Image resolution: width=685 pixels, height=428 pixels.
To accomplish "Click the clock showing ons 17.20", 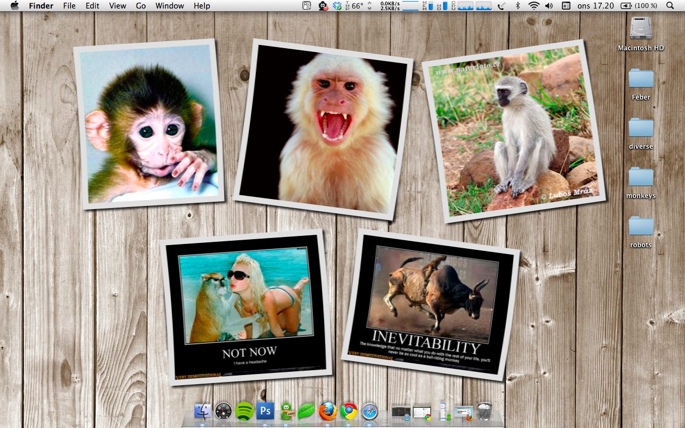I will [x=596, y=6].
